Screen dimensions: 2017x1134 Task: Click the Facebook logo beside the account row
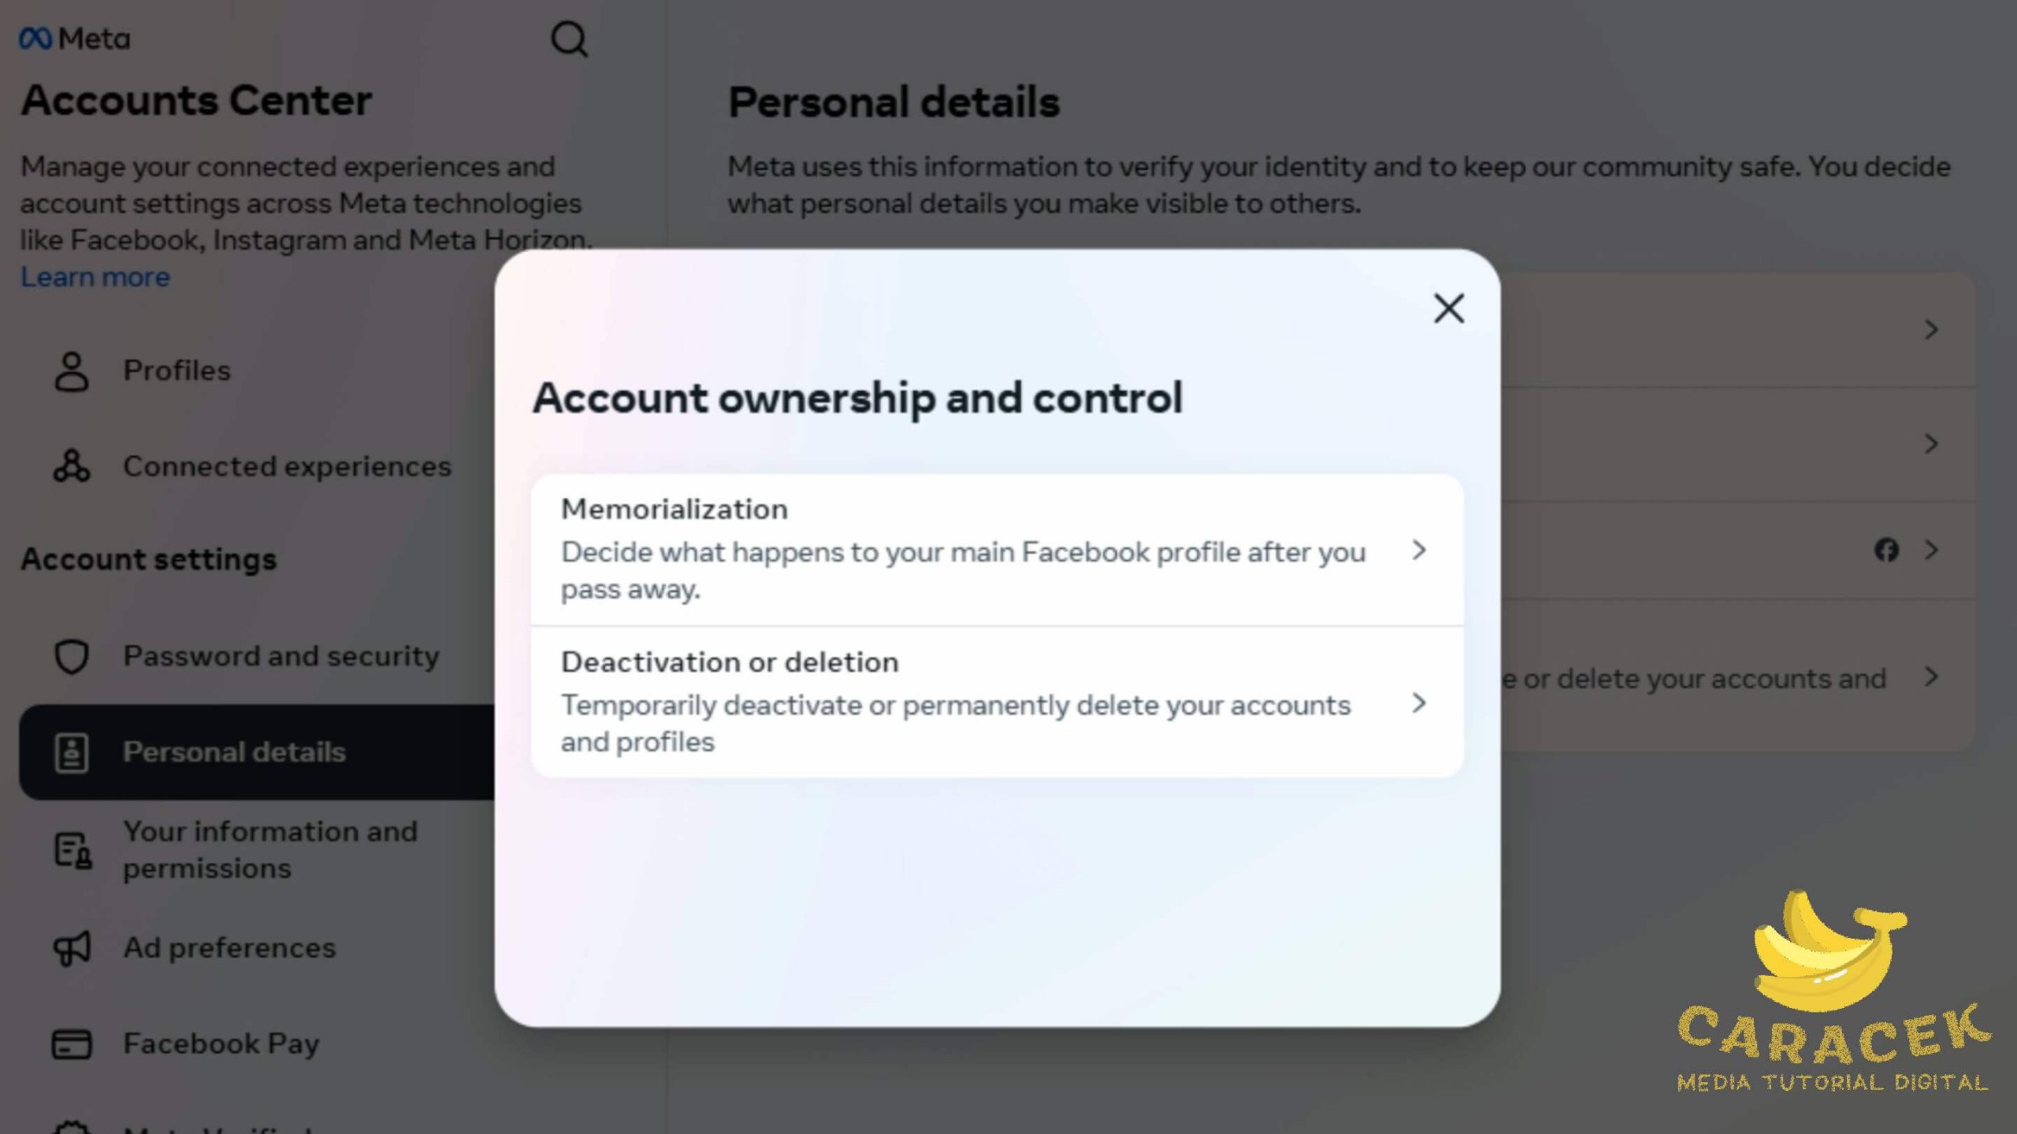(x=1888, y=550)
